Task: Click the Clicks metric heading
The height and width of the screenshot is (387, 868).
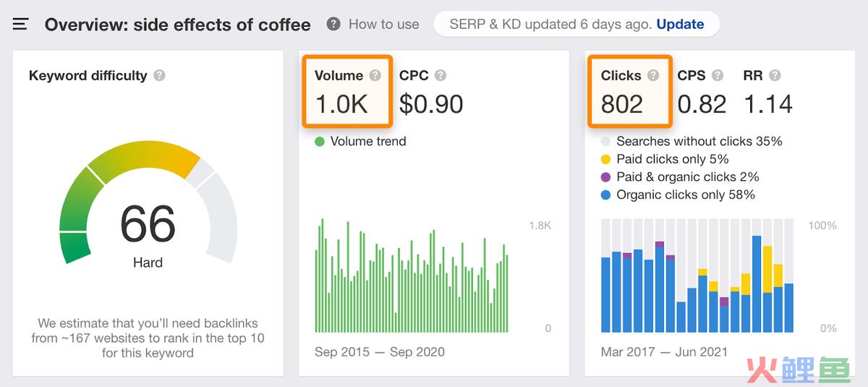Action: coord(621,75)
